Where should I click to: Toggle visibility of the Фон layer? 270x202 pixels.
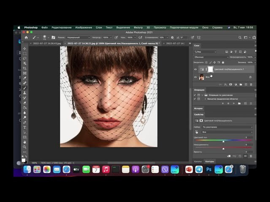[x=195, y=77]
